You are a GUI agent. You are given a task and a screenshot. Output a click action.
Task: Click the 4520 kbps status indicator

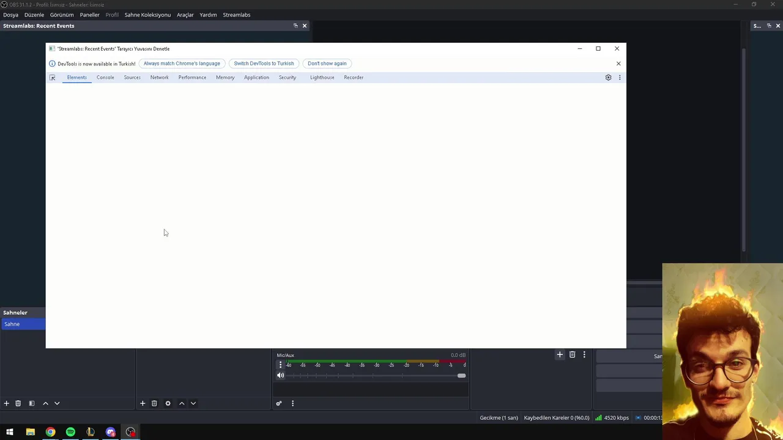click(612, 418)
